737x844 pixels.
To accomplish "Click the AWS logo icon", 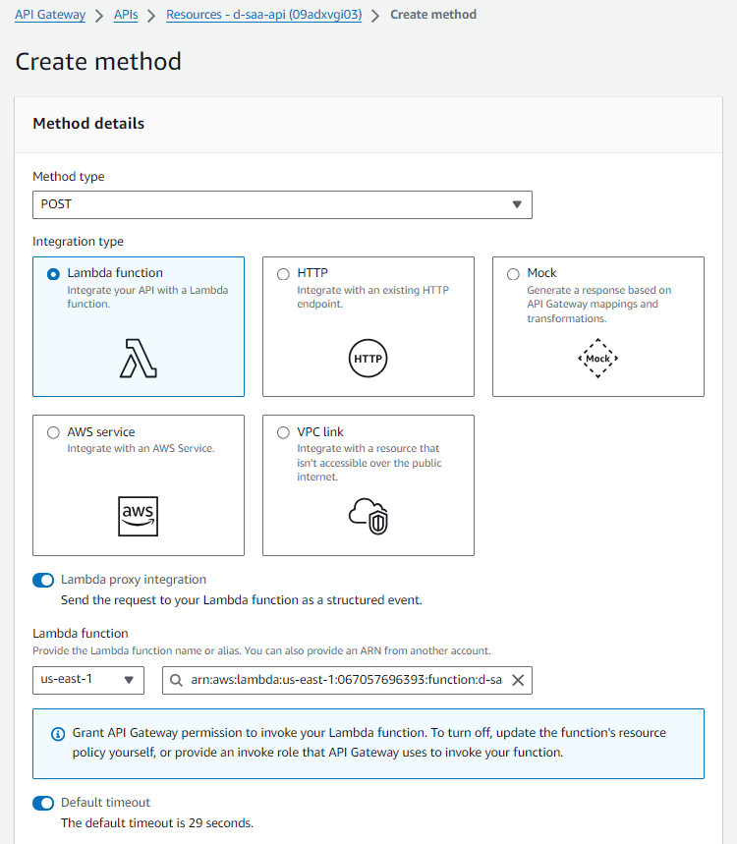I will tap(139, 516).
